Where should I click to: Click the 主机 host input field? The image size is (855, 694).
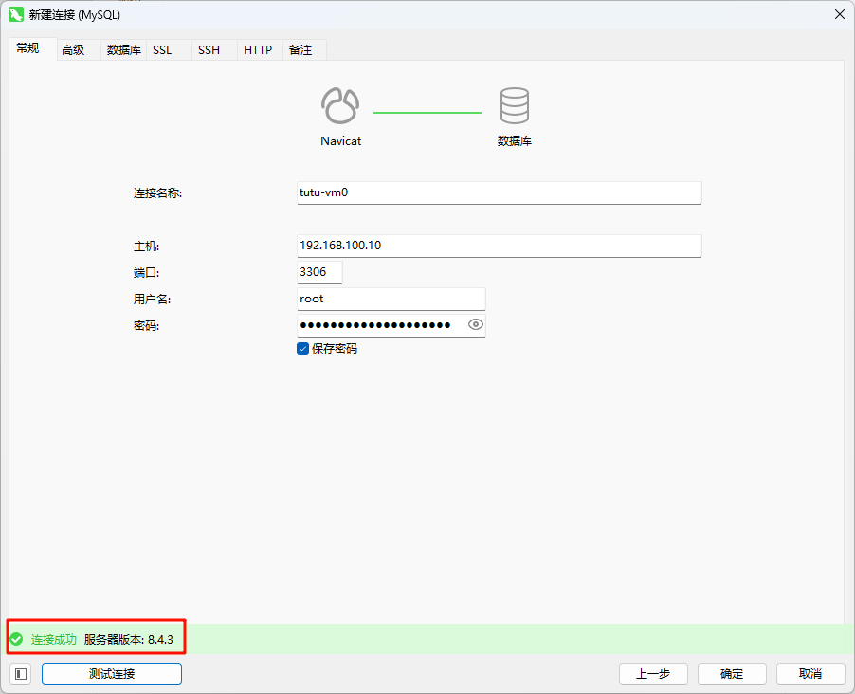coord(499,246)
